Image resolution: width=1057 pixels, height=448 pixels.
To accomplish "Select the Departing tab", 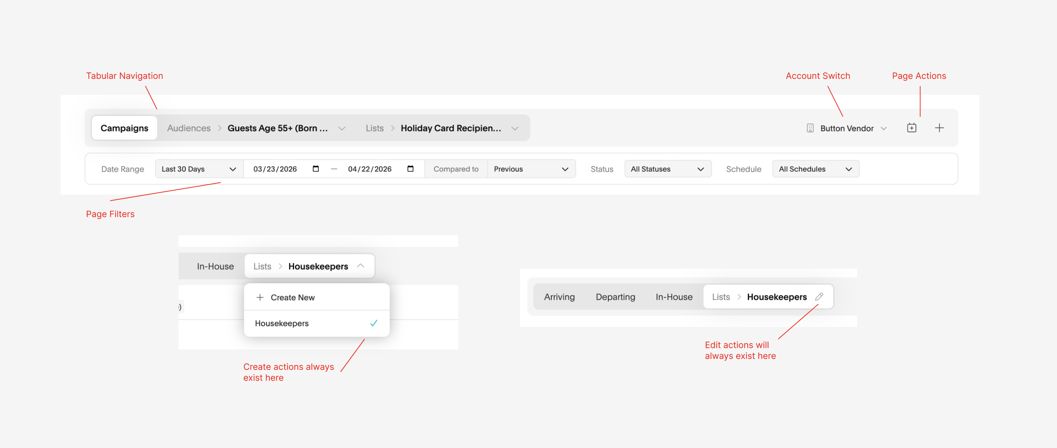I will (x=615, y=297).
